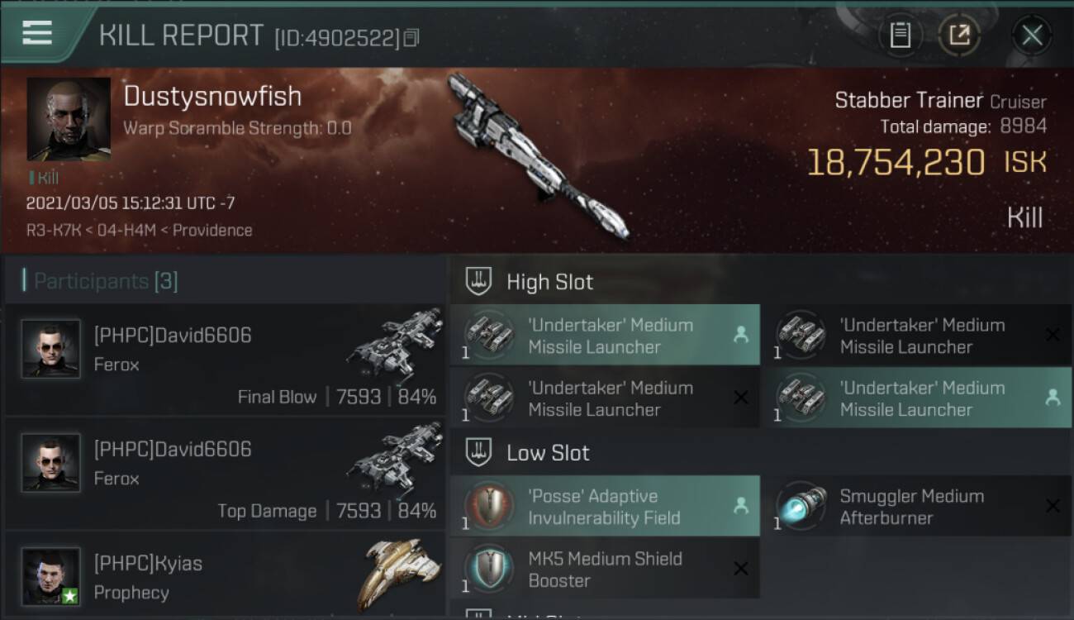Image resolution: width=1074 pixels, height=620 pixels.
Task: Select 'Posse' Adaptive Invulnerability Field module
Action: click(605, 506)
